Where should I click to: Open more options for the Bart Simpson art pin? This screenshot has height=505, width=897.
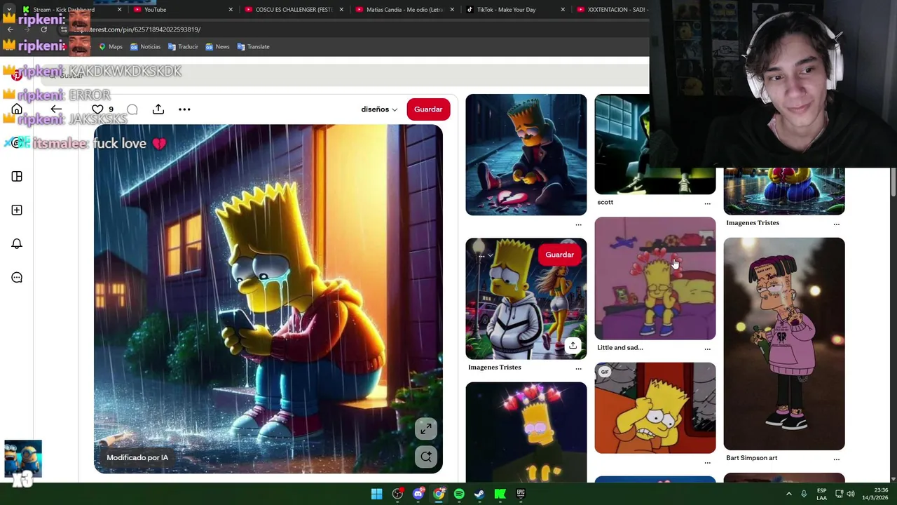[x=836, y=459]
